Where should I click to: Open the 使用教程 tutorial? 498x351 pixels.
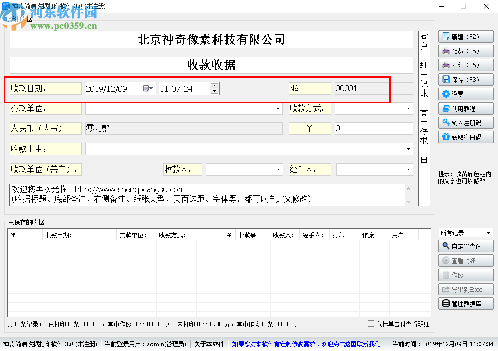tap(464, 108)
